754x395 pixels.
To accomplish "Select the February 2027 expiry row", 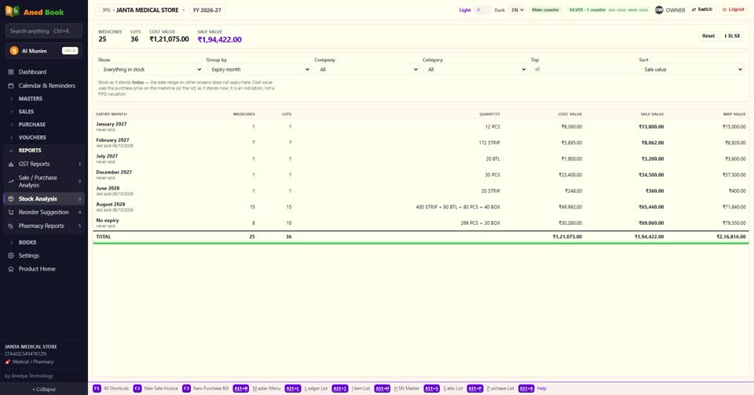I will pos(421,143).
